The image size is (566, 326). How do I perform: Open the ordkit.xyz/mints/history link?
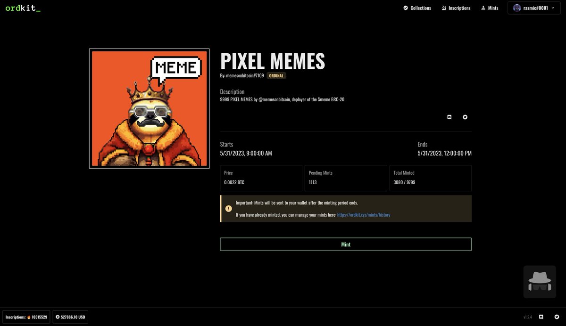coord(364,215)
